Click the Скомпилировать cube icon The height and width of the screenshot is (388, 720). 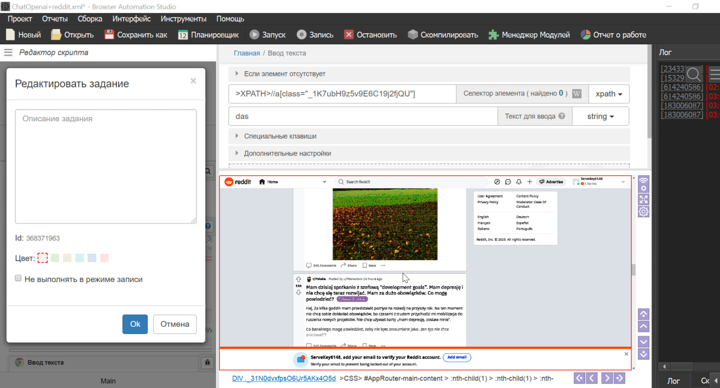pyautogui.click(x=413, y=35)
